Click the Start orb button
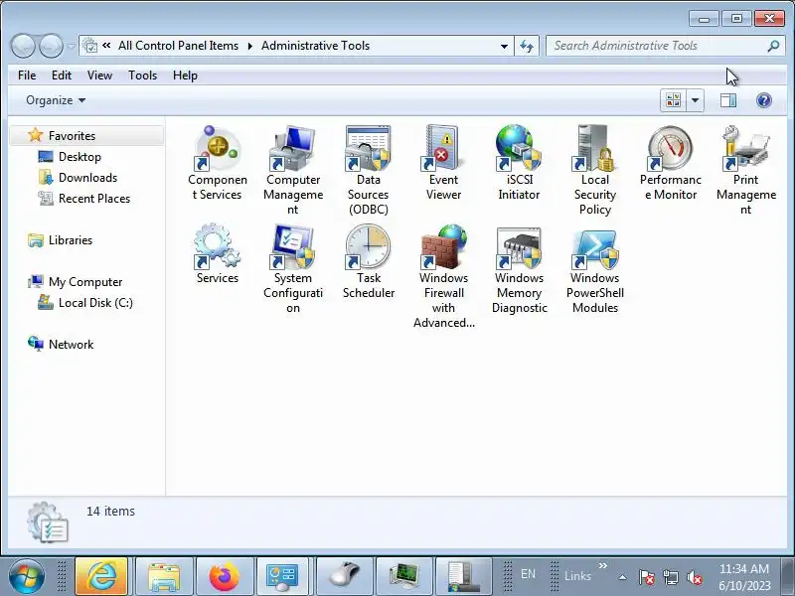 (27, 576)
